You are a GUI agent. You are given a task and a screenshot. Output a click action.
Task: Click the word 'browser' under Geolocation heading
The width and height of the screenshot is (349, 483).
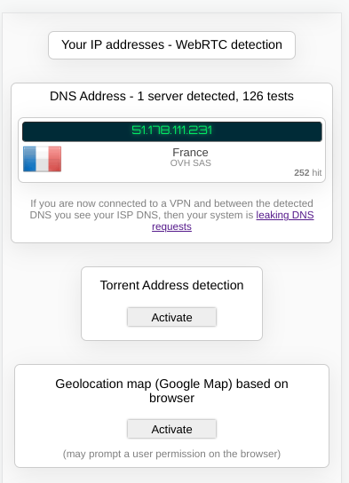tap(171, 398)
